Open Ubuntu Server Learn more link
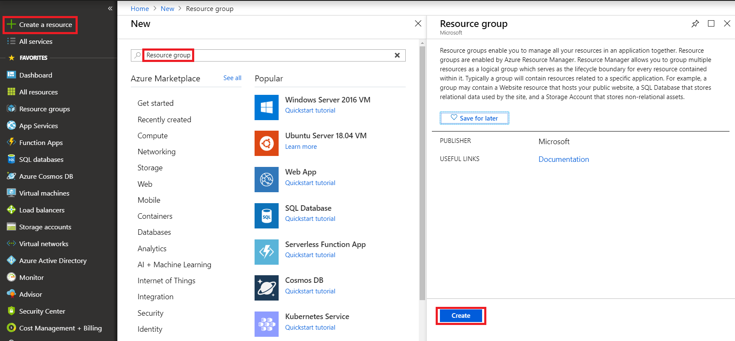Screen dimensions: 735x341 click(x=301, y=147)
